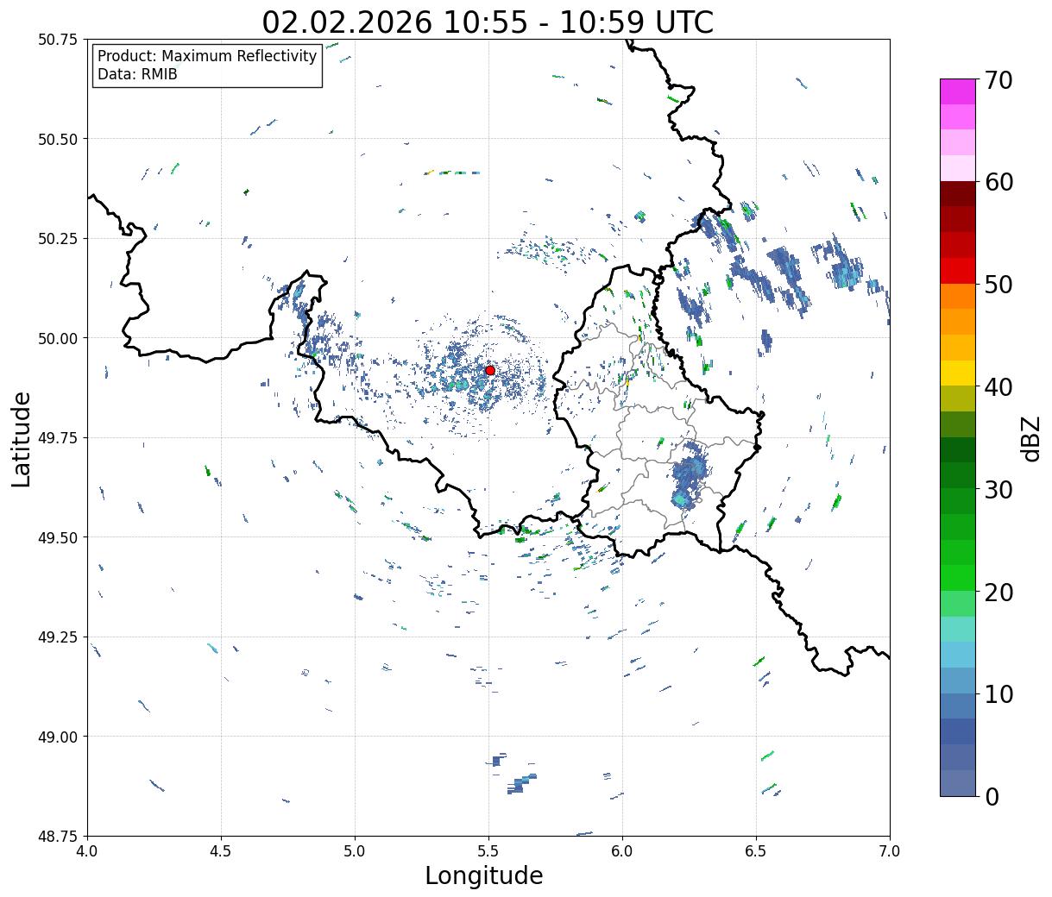Click the latitude tick label 48.75

(58, 836)
